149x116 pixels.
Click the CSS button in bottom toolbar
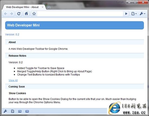pos(27,111)
